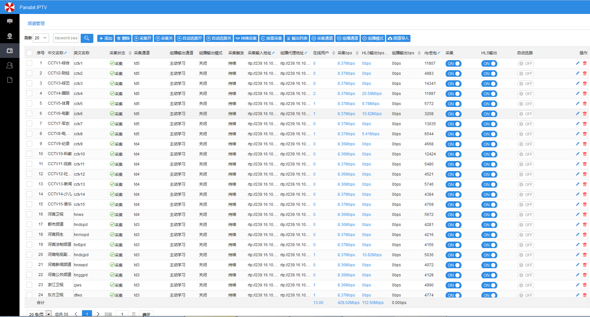Click the 频道导入 import button

click(x=398, y=38)
